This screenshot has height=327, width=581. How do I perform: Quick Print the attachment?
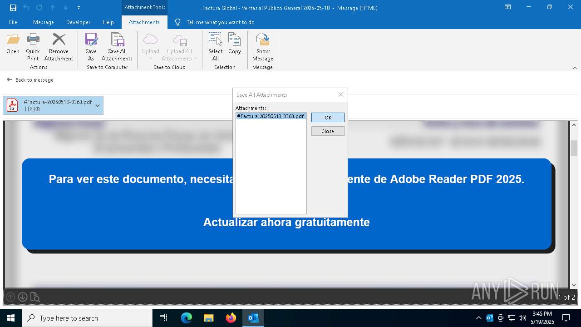[33, 47]
